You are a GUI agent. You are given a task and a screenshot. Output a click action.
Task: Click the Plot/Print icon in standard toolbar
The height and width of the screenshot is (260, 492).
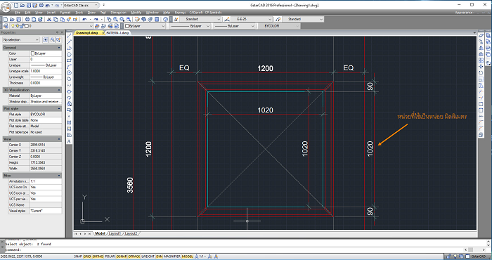click(27, 20)
